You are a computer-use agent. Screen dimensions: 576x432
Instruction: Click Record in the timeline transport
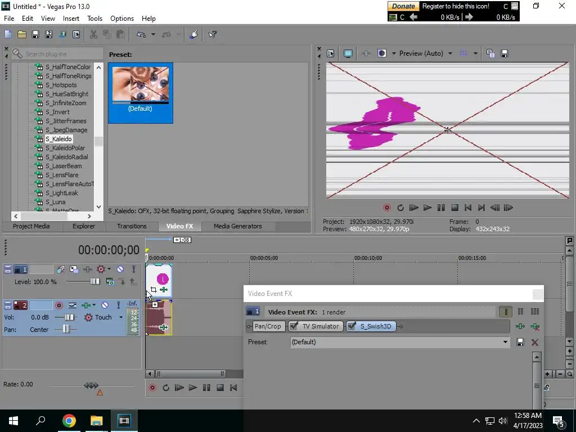(x=152, y=388)
